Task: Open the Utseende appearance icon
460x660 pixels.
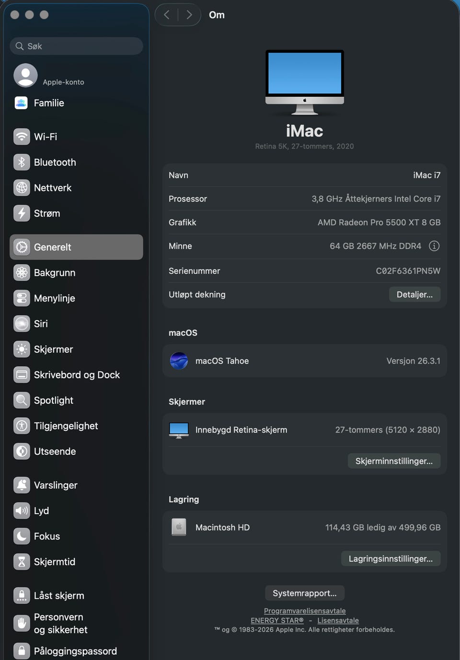Action: pyautogui.click(x=22, y=451)
